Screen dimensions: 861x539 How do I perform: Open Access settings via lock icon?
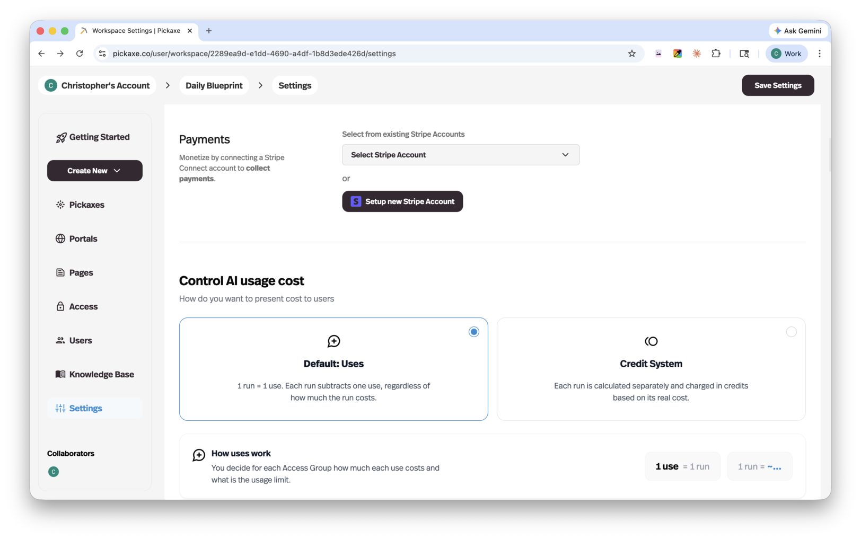pyautogui.click(x=60, y=306)
